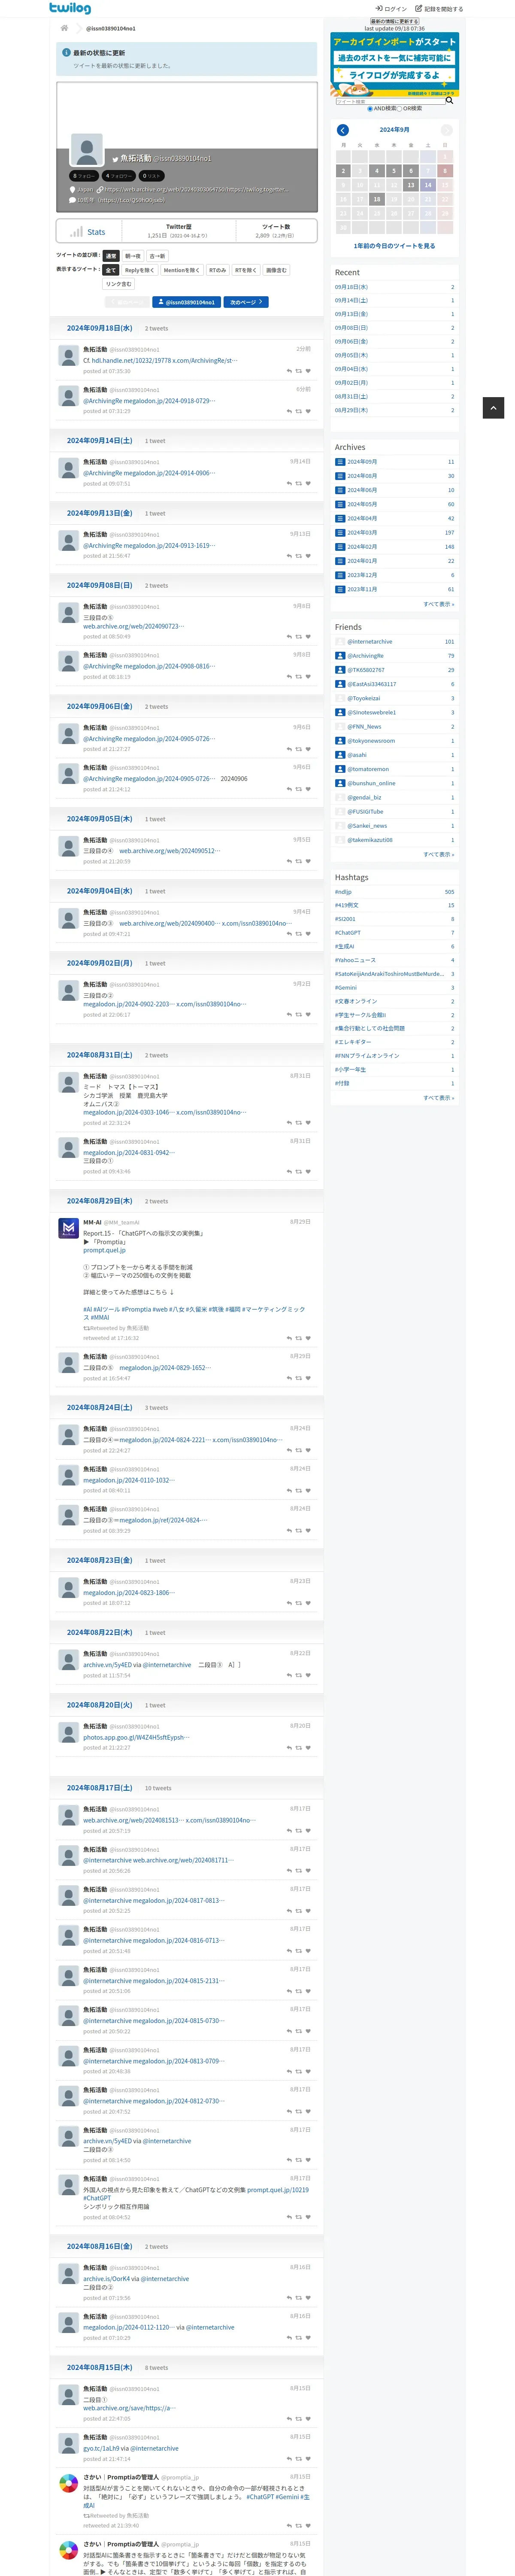
Task: Click the 2024年09月 archive calendar icon
Action: coord(340,462)
